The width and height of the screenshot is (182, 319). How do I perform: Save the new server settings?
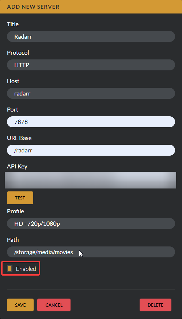tap(20, 305)
